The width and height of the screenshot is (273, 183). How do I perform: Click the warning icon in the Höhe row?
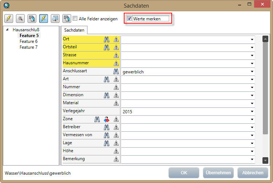click(116, 151)
